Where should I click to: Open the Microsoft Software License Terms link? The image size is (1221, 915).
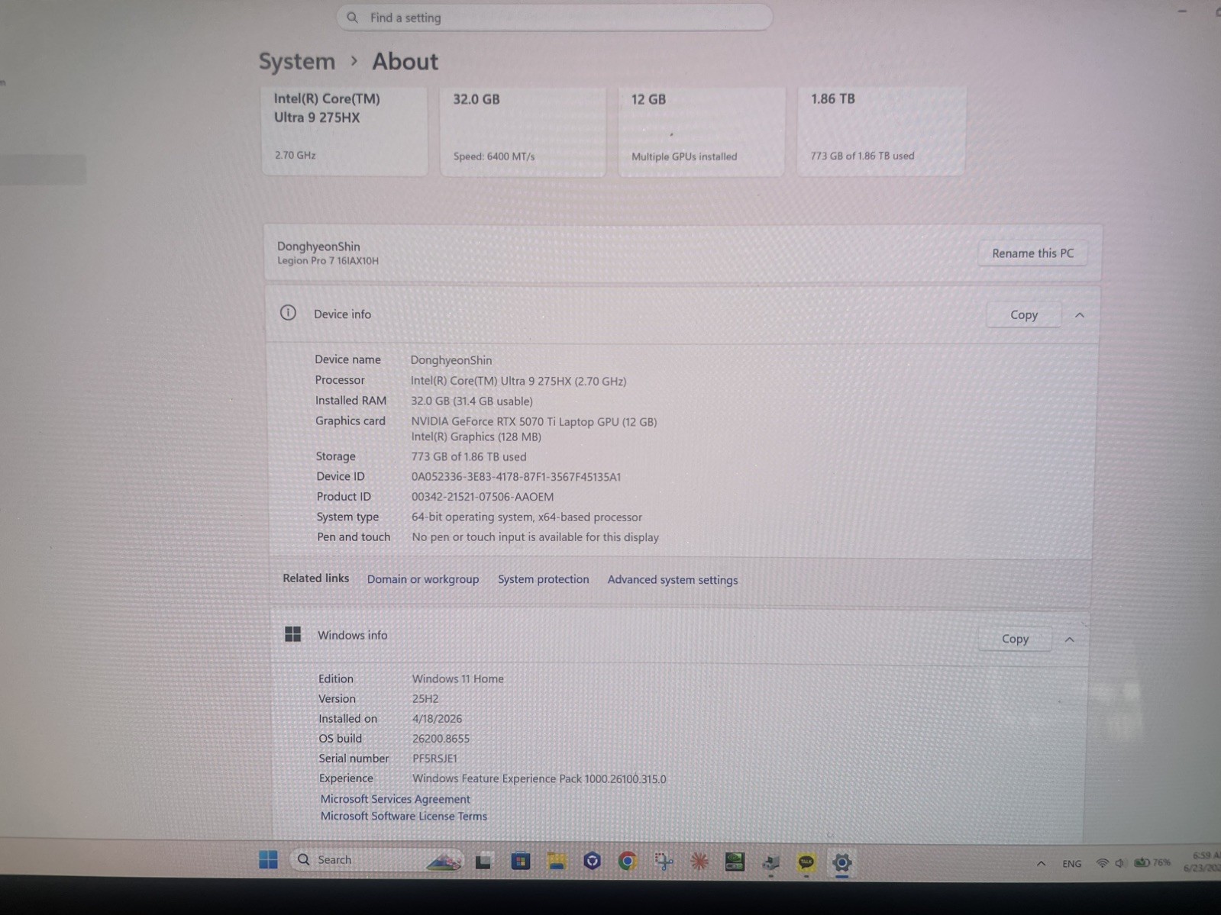pyautogui.click(x=403, y=816)
